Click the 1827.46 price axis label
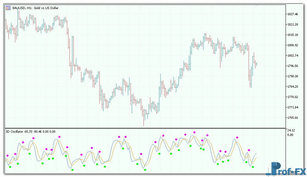 click(292, 14)
